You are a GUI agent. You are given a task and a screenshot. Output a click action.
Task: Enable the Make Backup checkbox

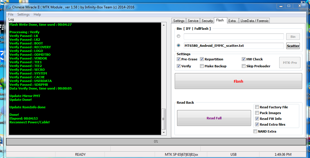pos(202,66)
